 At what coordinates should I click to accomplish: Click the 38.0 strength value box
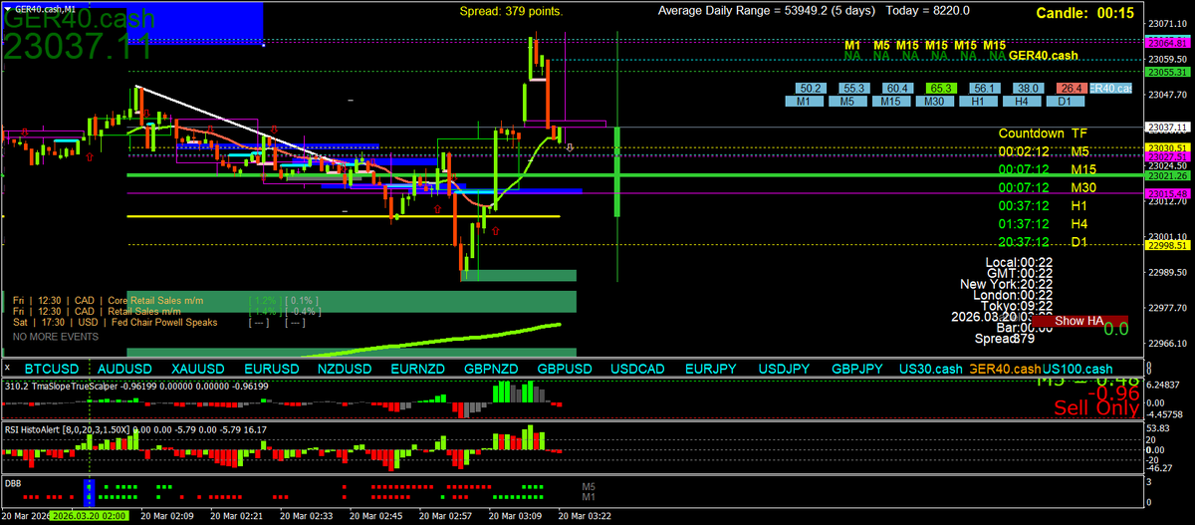pos(1030,89)
